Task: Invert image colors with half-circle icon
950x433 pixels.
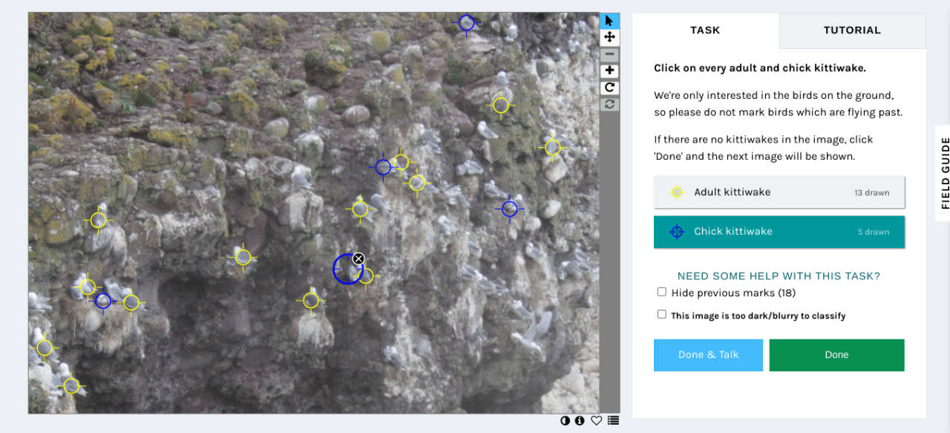Action: pos(566,420)
